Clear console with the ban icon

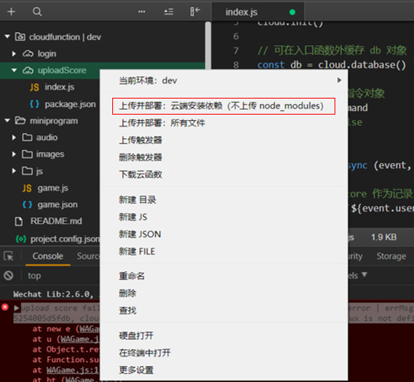[x=8, y=276]
